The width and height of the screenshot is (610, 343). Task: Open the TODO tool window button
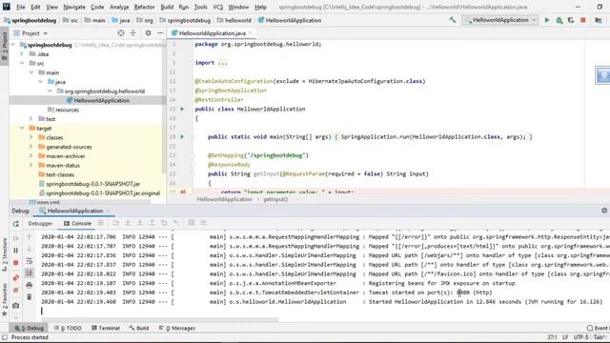68,328
